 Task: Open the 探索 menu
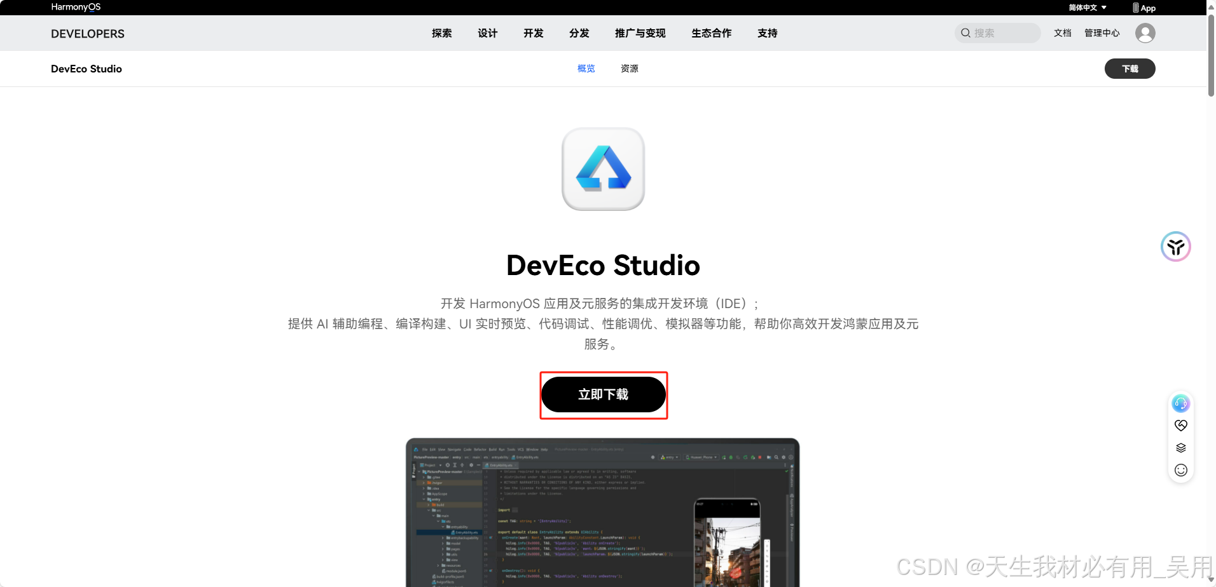[x=442, y=33]
